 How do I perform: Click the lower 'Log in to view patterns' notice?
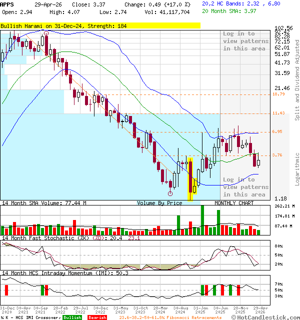tap(245, 187)
